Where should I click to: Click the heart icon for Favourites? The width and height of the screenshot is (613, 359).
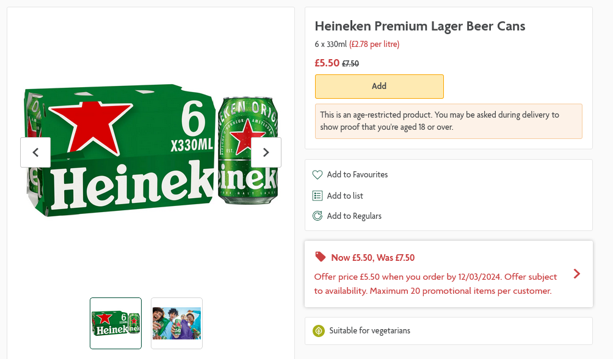[317, 175]
